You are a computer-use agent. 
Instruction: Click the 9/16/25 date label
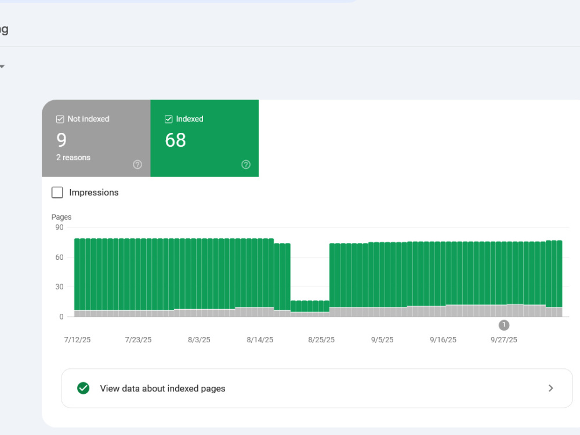tap(443, 339)
